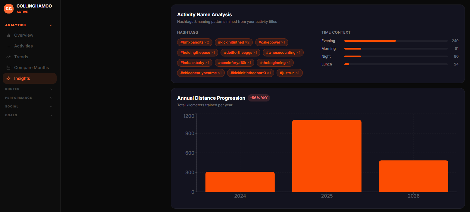Click the #kickinitinthedpart3 hashtag chip

[x=251, y=73]
